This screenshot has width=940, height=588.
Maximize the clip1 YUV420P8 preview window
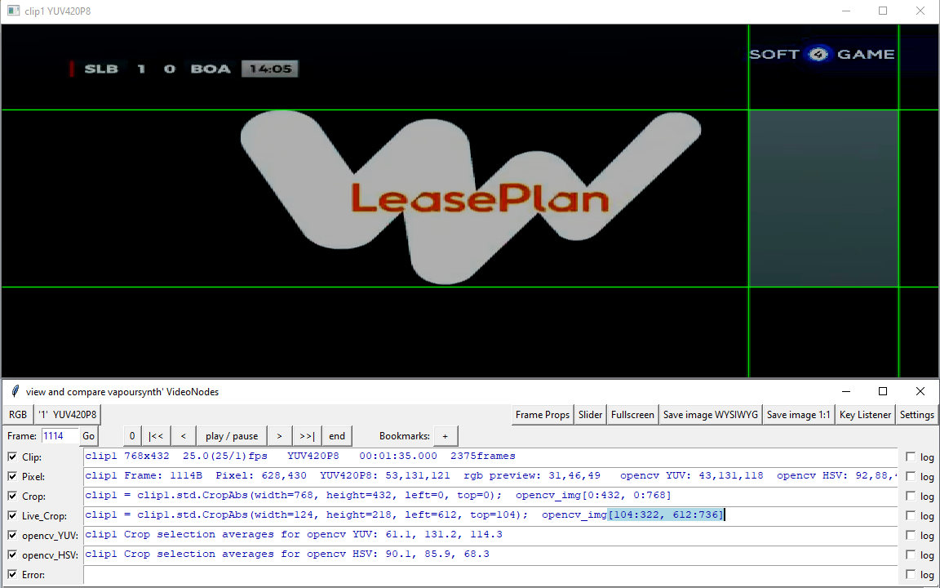click(x=882, y=11)
